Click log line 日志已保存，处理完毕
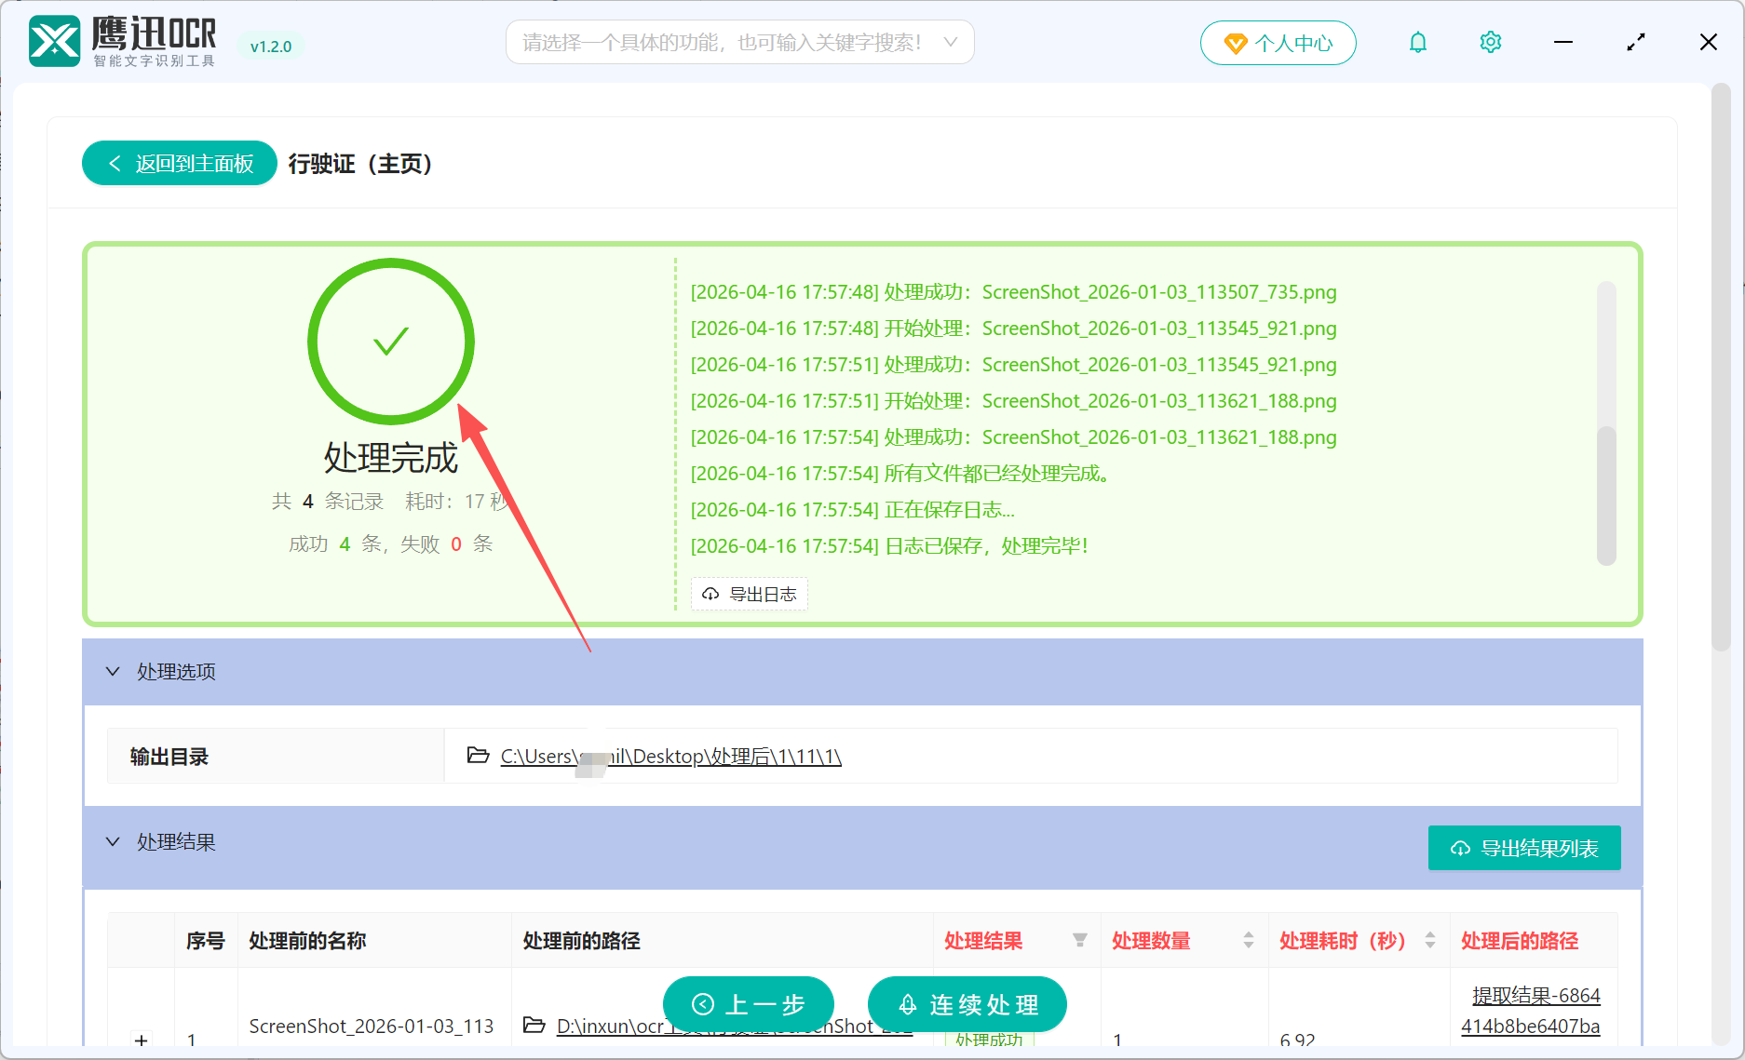 (889, 546)
